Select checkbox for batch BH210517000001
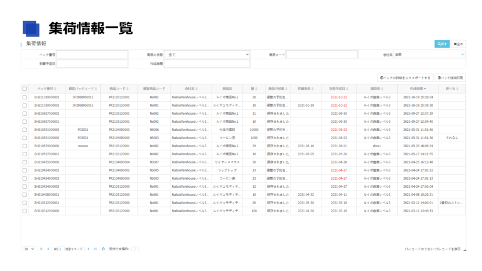482x271 pixels. 24,154
